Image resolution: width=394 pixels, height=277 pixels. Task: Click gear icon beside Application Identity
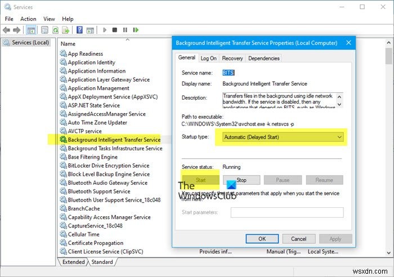[63, 62]
